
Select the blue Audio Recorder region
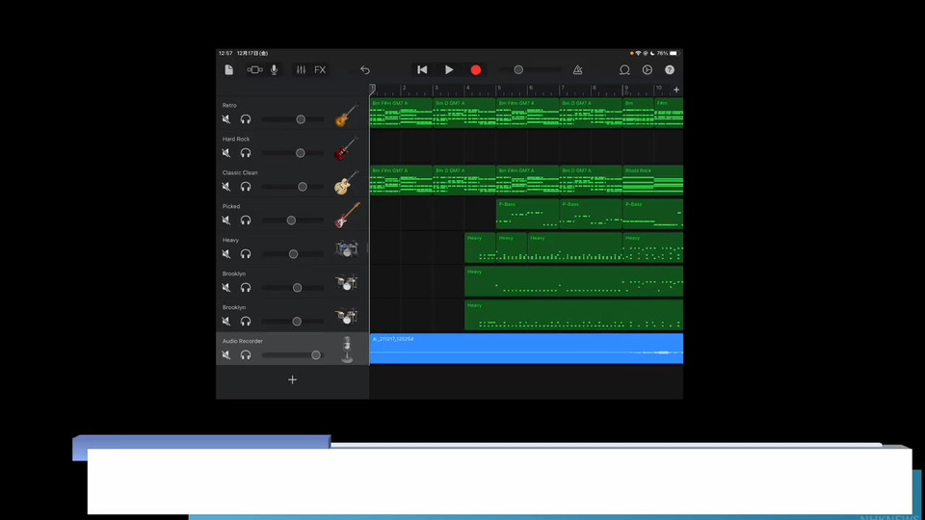click(x=526, y=349)
